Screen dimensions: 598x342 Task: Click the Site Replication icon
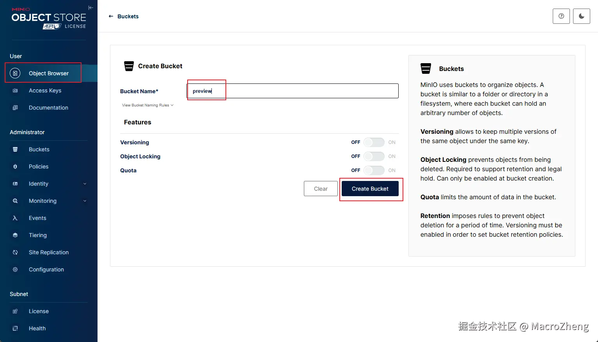(x=15, y=252)
